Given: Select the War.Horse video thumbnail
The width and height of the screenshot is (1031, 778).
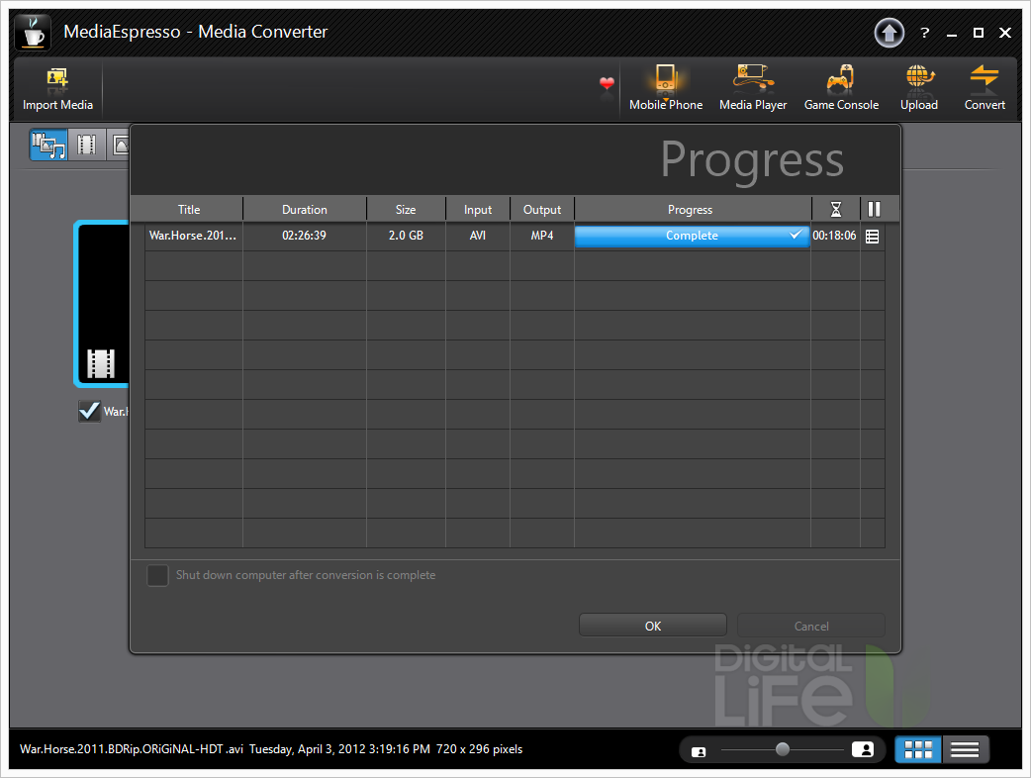Looking at the screenshot, I should click(102, 304).
